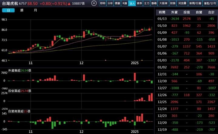Click the 外資 column header

(174, 12)
